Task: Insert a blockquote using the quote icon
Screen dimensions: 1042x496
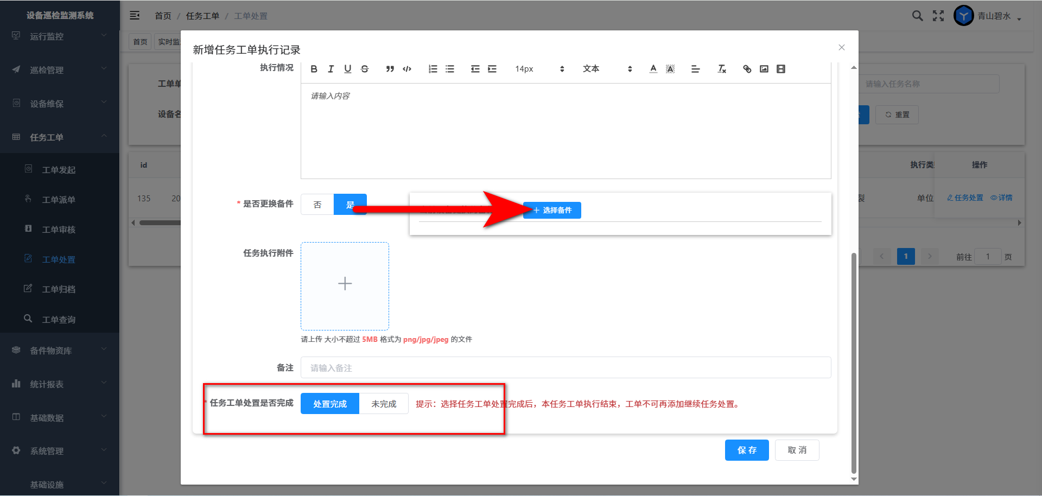Action: pos(390,69)
